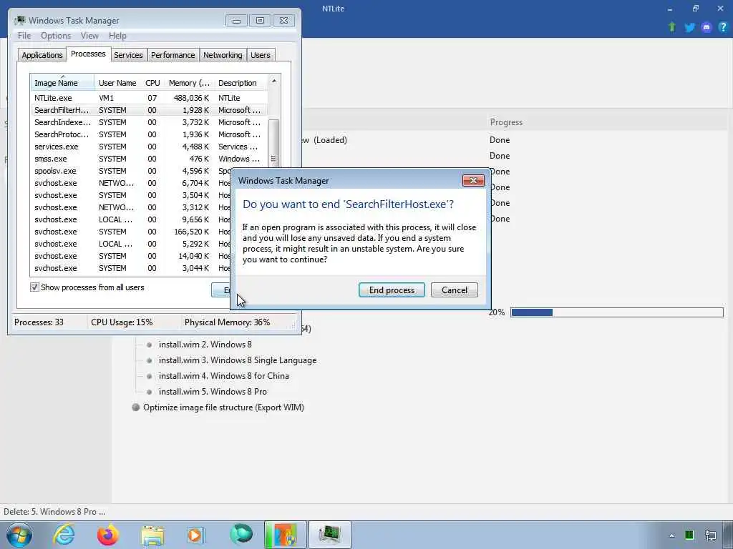Select svchost.exe using 166,520 K

pyautogui.click(x=131, y=232)
